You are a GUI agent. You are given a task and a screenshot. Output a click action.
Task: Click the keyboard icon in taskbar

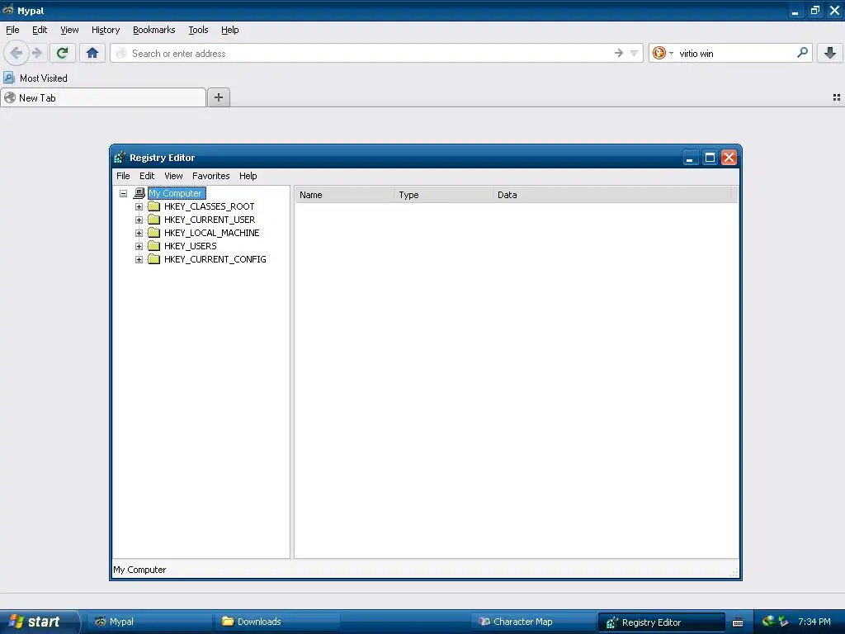pyautogui.click(x=738, y=622)
